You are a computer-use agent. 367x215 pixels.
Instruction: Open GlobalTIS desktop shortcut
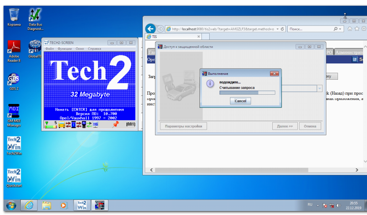click(x=35, y=49)
